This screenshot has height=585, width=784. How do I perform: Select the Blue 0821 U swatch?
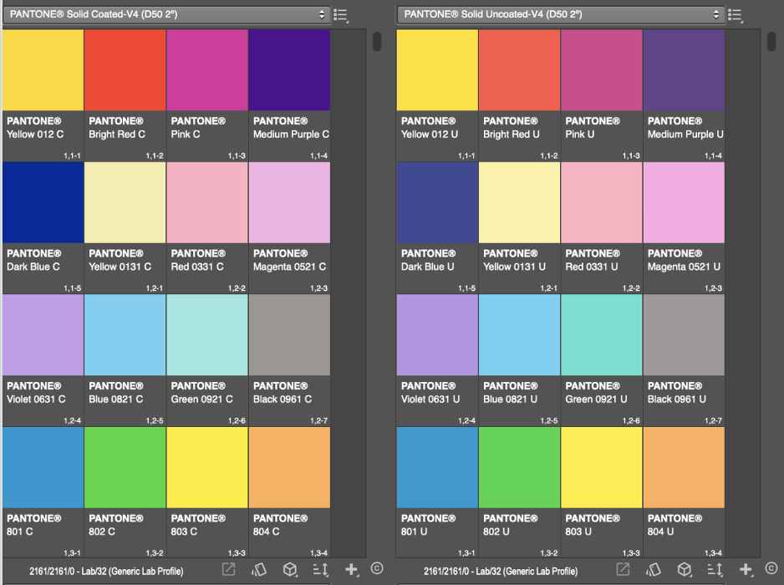click(x=520, y=335)
